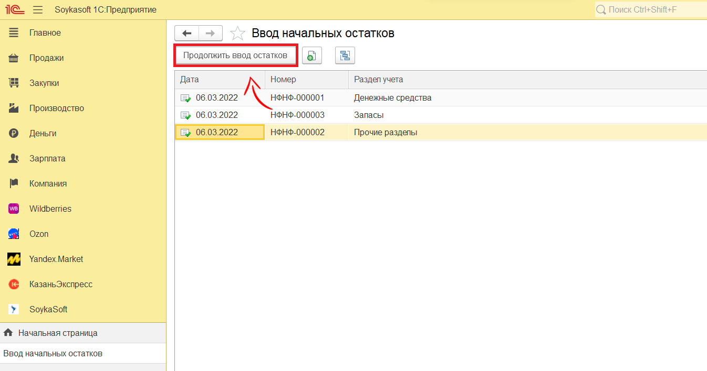Click the Компания flag icon
Screen dimensions: 707x371
[14, 183]
